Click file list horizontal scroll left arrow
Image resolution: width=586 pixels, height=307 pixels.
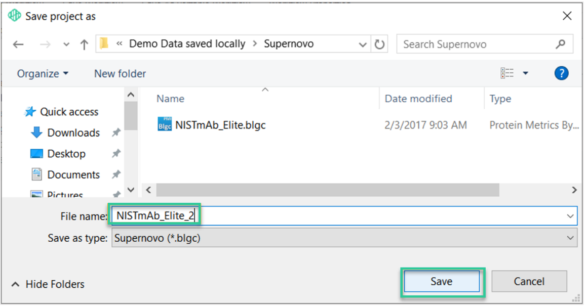[148, 190]
